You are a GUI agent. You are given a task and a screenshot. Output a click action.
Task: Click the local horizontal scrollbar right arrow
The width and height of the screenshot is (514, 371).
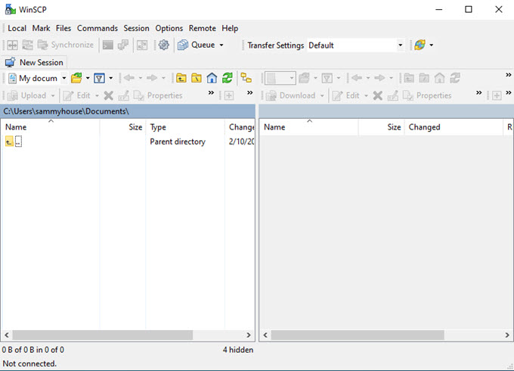[x=248, y=335]
